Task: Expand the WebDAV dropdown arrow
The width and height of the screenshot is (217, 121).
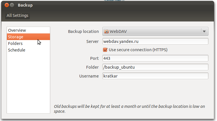Action: pyautogui.click(x=204, y=31)
